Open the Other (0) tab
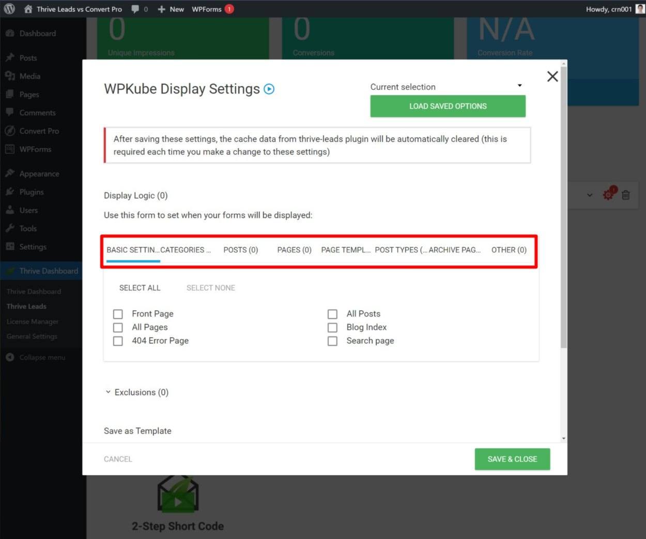646x539 pixels. coord(509,250)
